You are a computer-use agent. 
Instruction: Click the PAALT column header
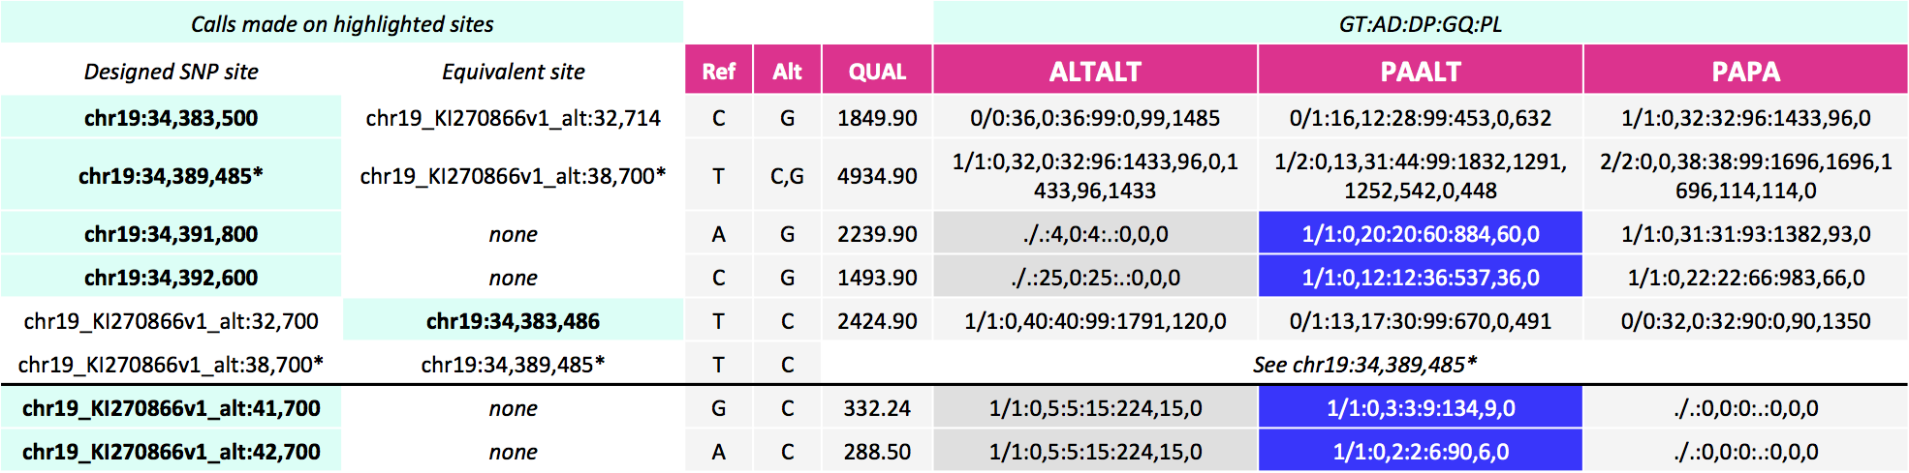point(1421,71)
